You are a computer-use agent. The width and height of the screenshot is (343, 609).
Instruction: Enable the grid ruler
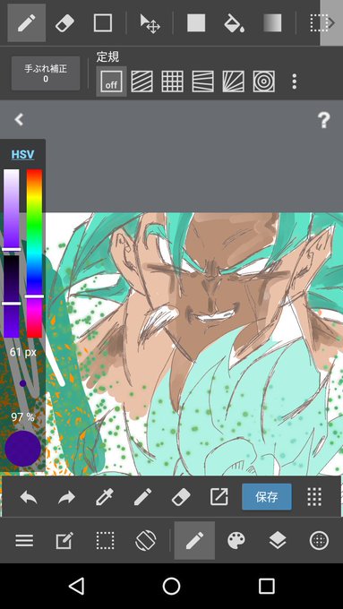[x=172, y=81]
